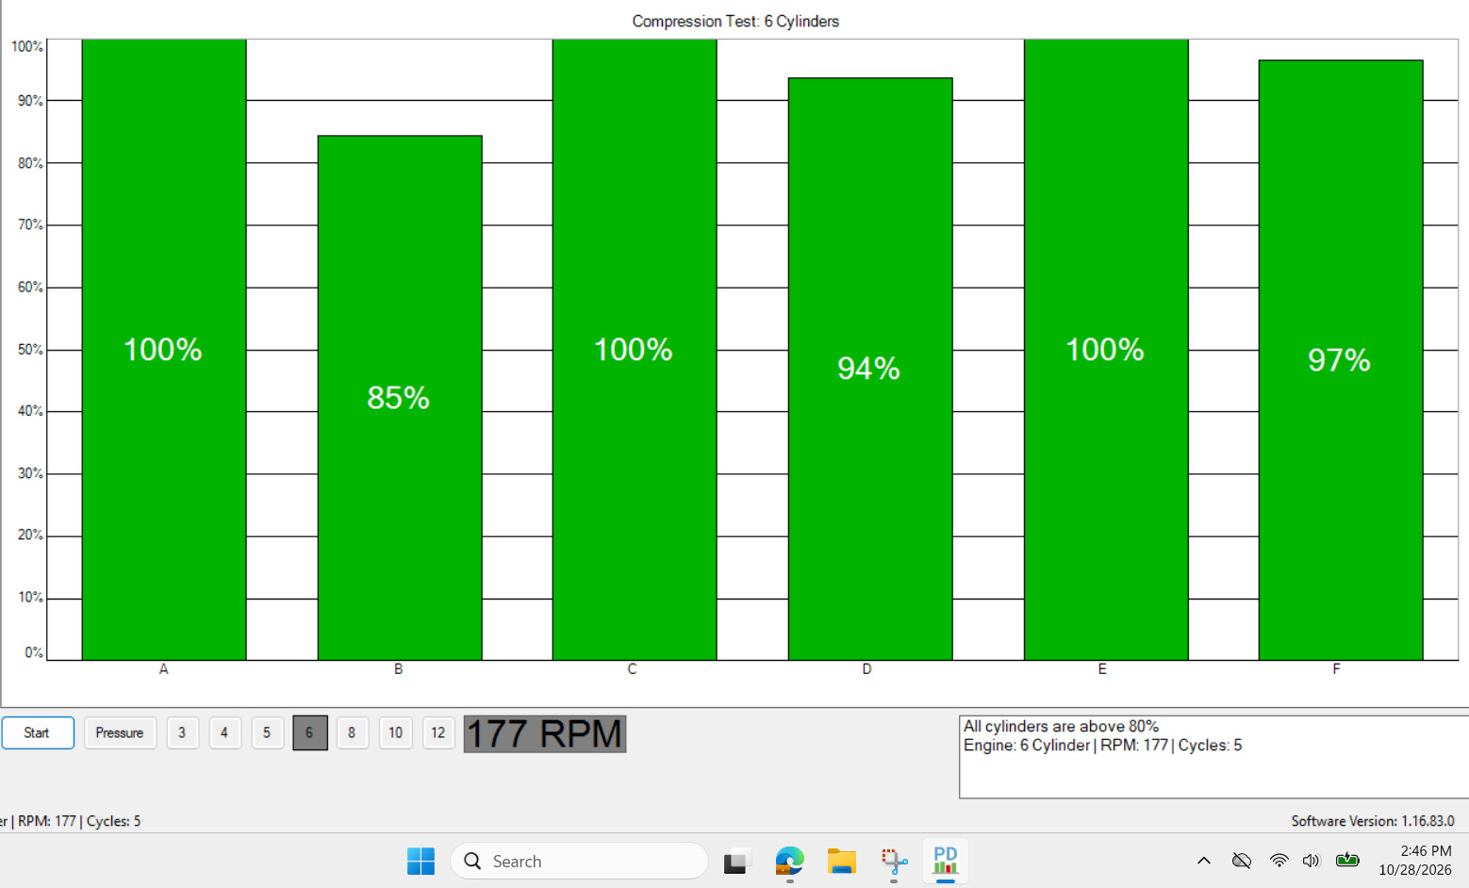Switch engine to 8 cylinders

tap(352, 732)
